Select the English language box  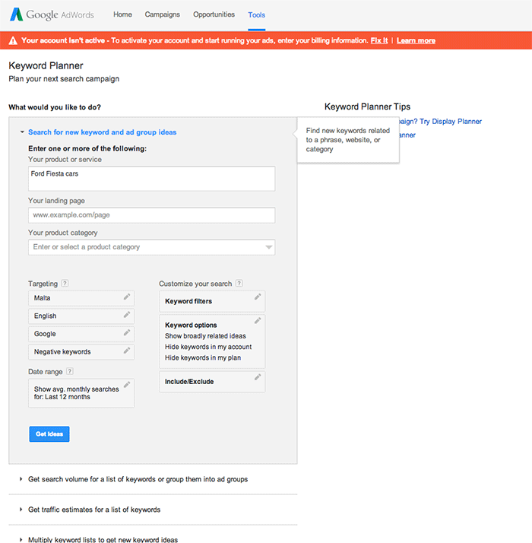81,316
